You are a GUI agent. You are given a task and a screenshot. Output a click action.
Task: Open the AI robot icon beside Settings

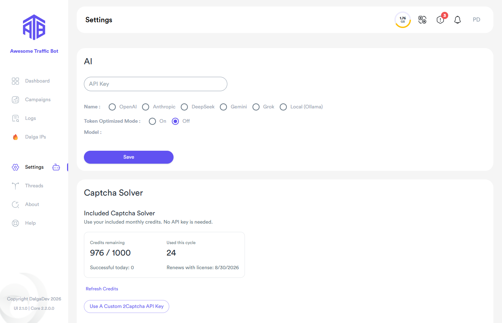click(x=56, y=167)
